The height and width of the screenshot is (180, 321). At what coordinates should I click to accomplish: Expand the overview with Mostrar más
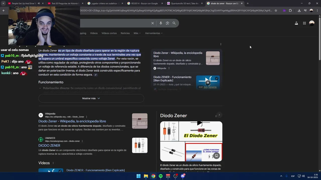point(91,98)
